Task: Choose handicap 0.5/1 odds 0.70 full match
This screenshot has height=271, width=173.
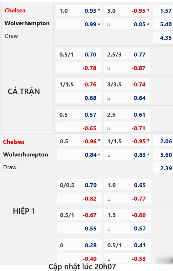Action: 90,55
